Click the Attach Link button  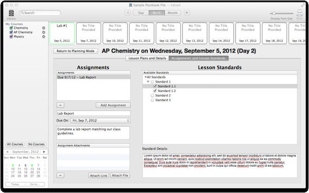pos(98,176)
